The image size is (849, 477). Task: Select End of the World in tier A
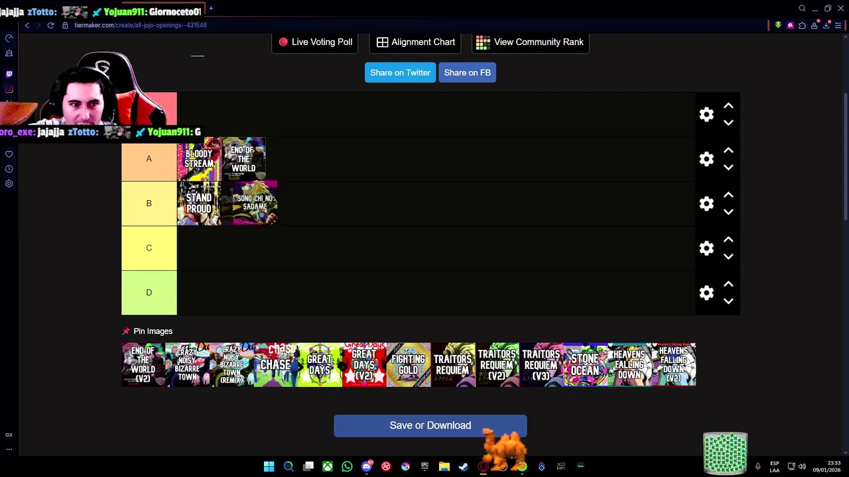pyautogui.click(x=243, y=159)
